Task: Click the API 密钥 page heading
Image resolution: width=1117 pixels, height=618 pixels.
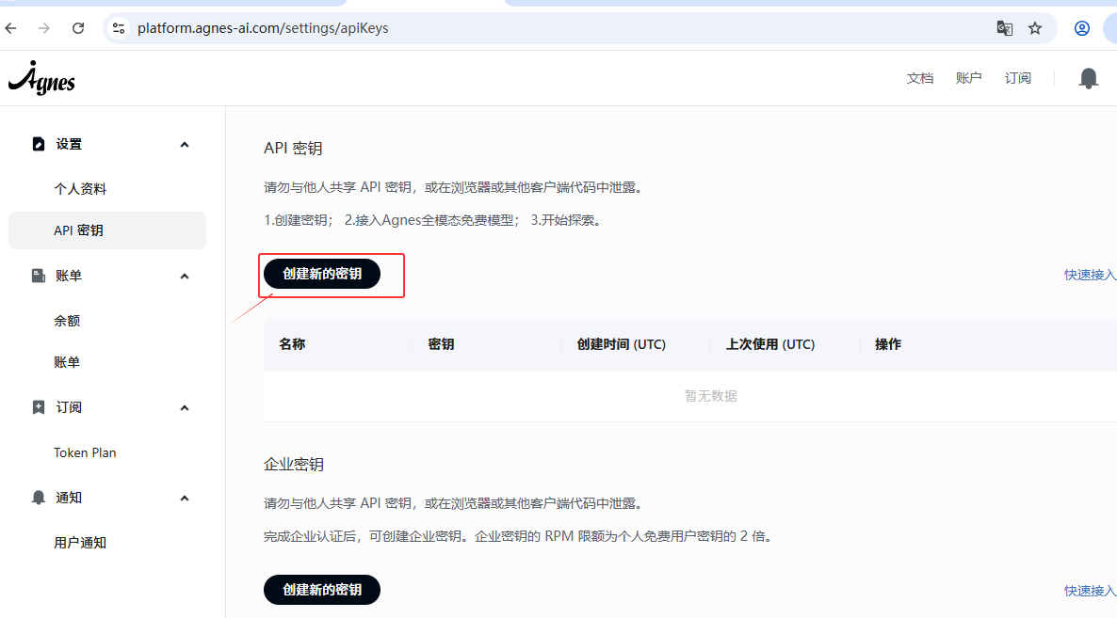Action: coord(293,148)
